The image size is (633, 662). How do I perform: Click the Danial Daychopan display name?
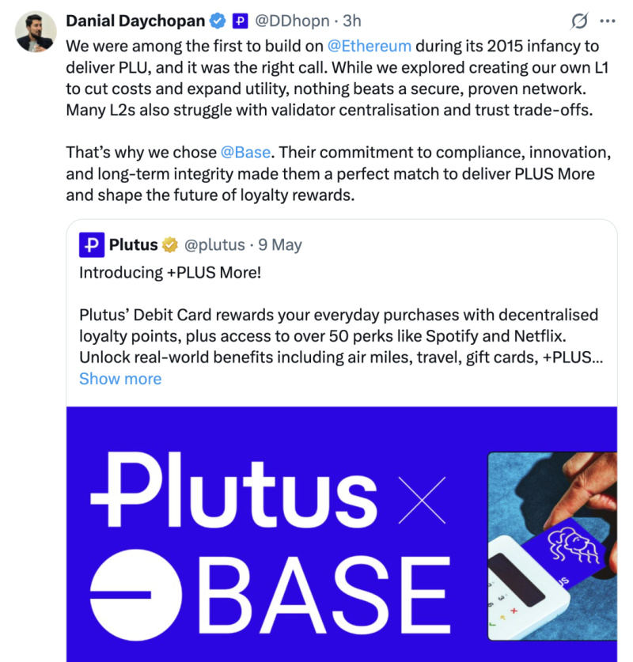[135, 20]
